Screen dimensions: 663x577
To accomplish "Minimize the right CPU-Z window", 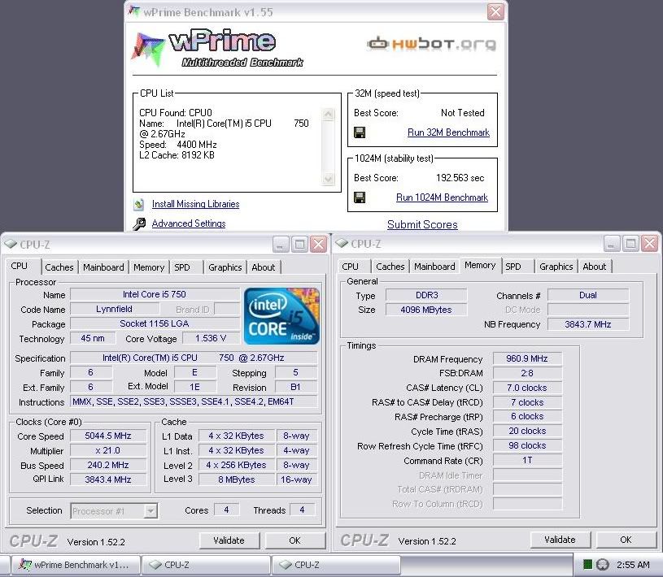I will pos(612,244).
